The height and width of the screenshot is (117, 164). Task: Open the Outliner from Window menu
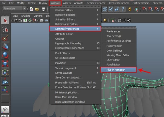tap(60, 39)
